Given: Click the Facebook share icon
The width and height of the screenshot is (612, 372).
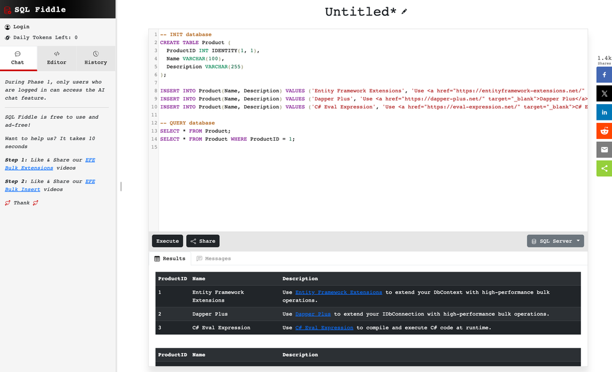Looking at the screenshot, I should (604, 75).
